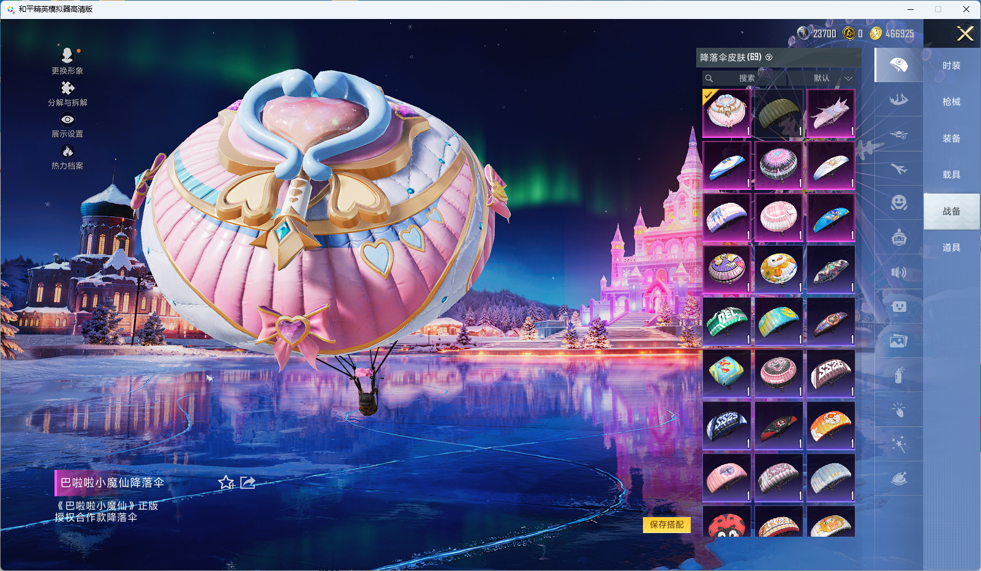Click the 保存搭配 save button
This screenshot has width=981, height=571.
click(x=666, y=524)
